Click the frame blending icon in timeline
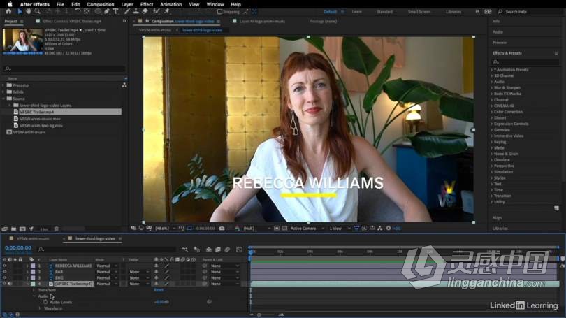The width and height of the screenshot is (566, 318). click(218, 250)
